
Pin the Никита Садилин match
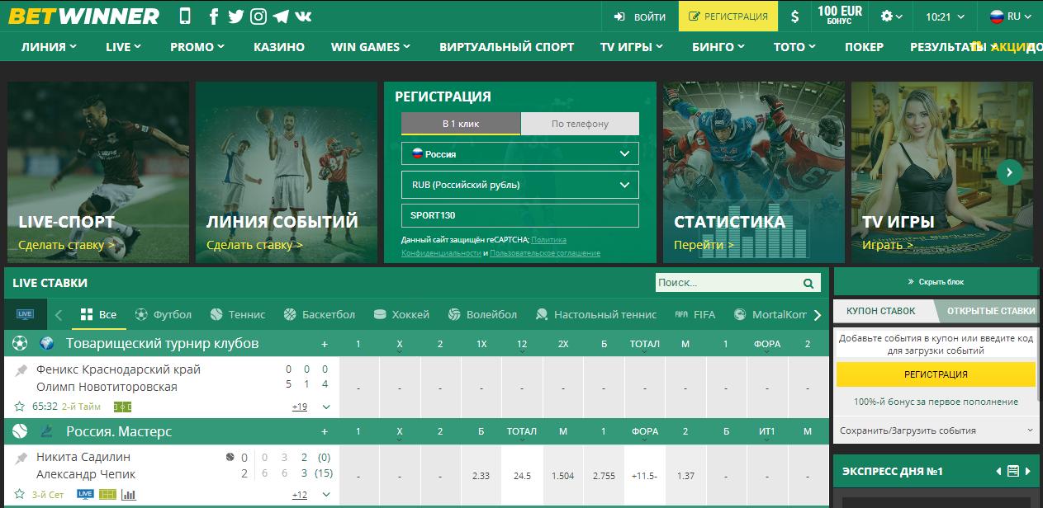pos(21,459)
